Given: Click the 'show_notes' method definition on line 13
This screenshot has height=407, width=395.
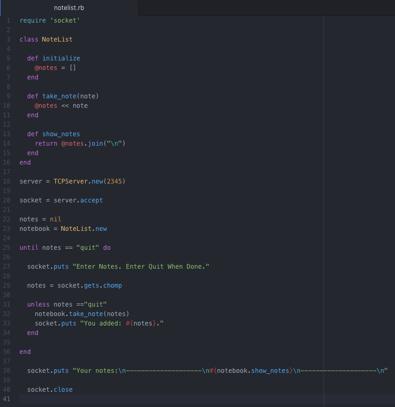Looking at the screenshot, I should pos(62,134).
